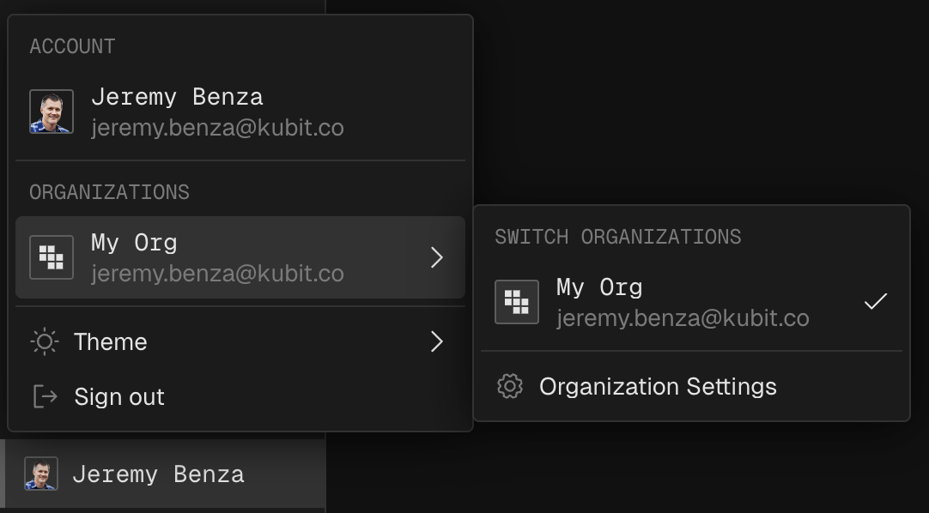Click Jeremy Benza button at bottom bar
The height and width of the screenshot is (513, 929).
click(158, 474)
